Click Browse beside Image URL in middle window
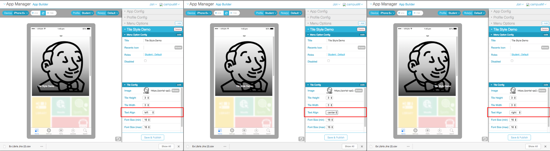This screenshot has width=550, height=151. pyautogui.click(x=358, y=91)
